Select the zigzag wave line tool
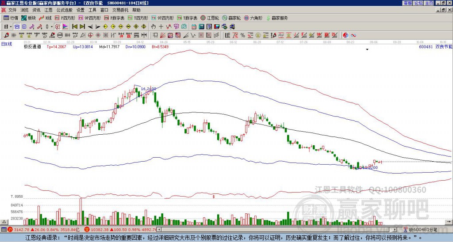453x242 pixels. coord(193,35)
